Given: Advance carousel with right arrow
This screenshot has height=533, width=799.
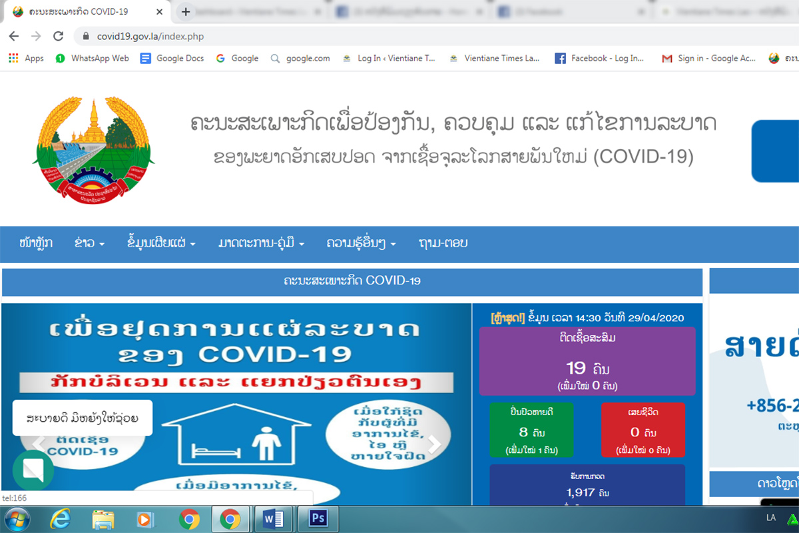Looking at the screenshot, I should point(434,444).
